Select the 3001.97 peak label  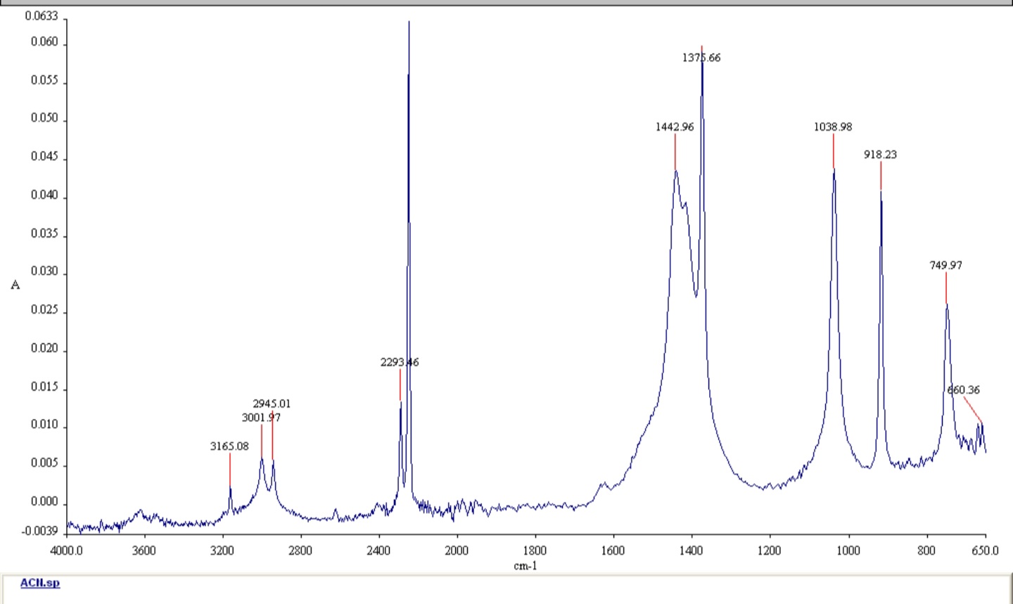[x=261, y=418]
